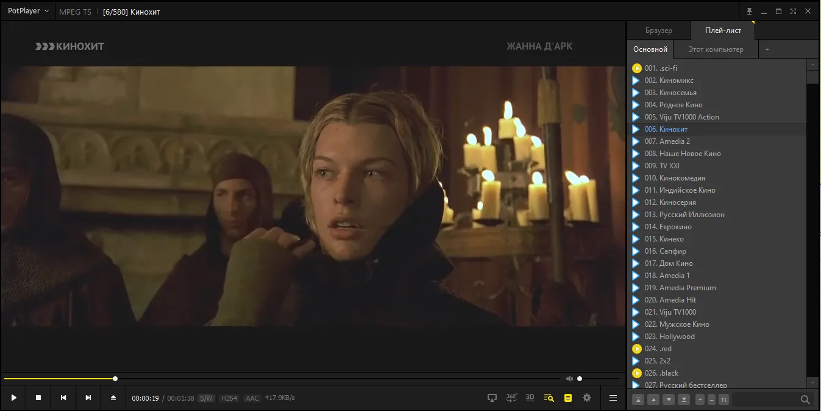Select channel 007. Amedia 2

click(717, 141)
